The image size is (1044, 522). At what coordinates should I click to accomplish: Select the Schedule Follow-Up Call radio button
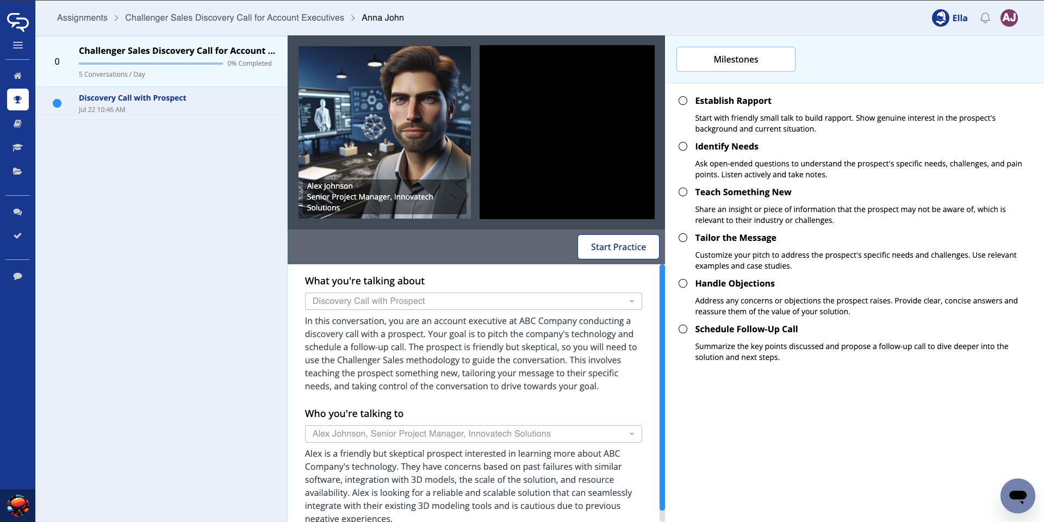[x=683, y=329]
